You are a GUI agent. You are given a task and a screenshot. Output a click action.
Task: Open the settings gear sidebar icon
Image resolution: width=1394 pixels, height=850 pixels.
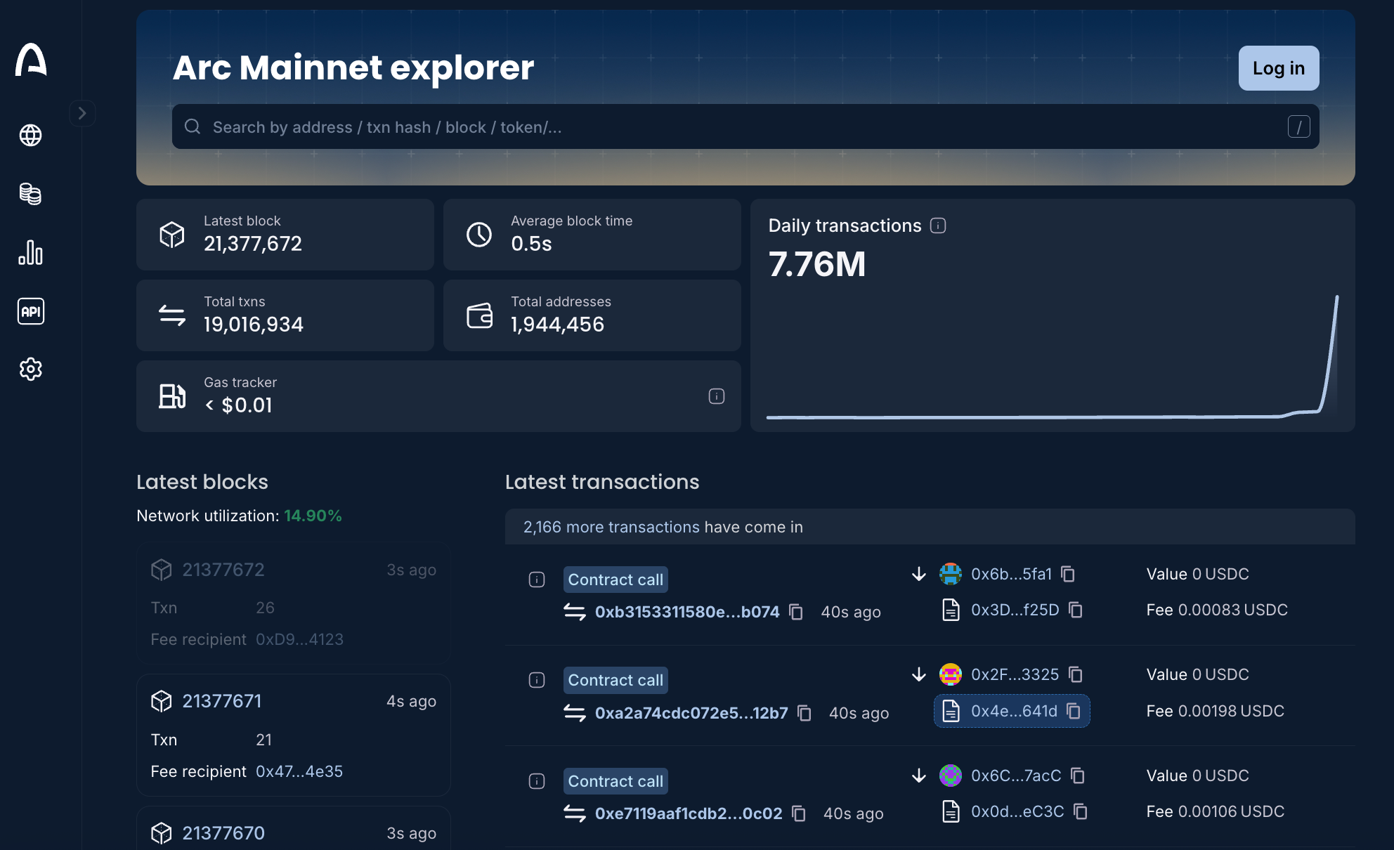(x=30, y=369)
